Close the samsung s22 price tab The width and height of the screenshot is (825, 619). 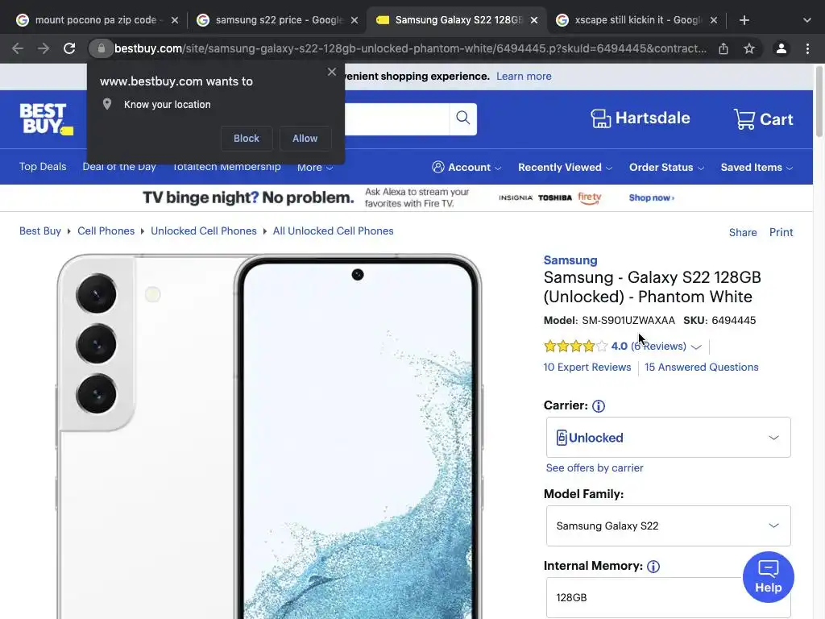coord(354,20)
